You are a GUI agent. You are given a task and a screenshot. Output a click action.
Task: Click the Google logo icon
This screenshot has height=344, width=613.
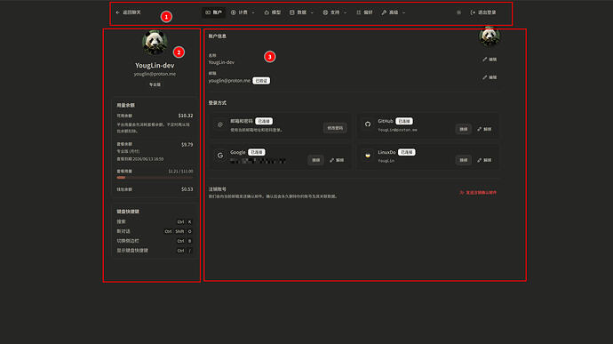tap(220, 156)
